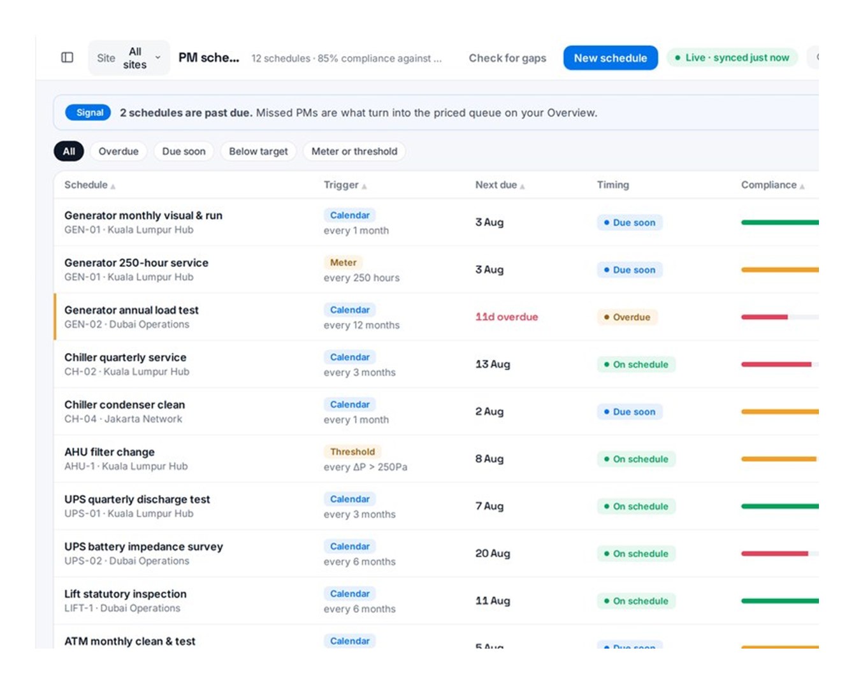Sort by Next due column header
The image size is (854, 683).
tap(500, 185)
